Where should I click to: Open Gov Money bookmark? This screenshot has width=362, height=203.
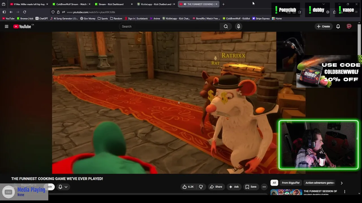click(x=88, y=19)
